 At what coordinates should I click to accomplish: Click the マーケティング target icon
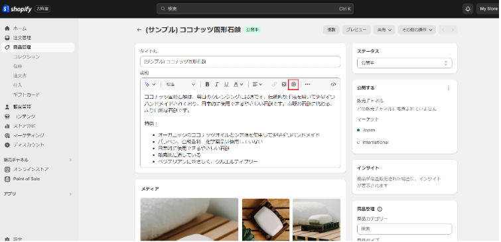point(7,135)
